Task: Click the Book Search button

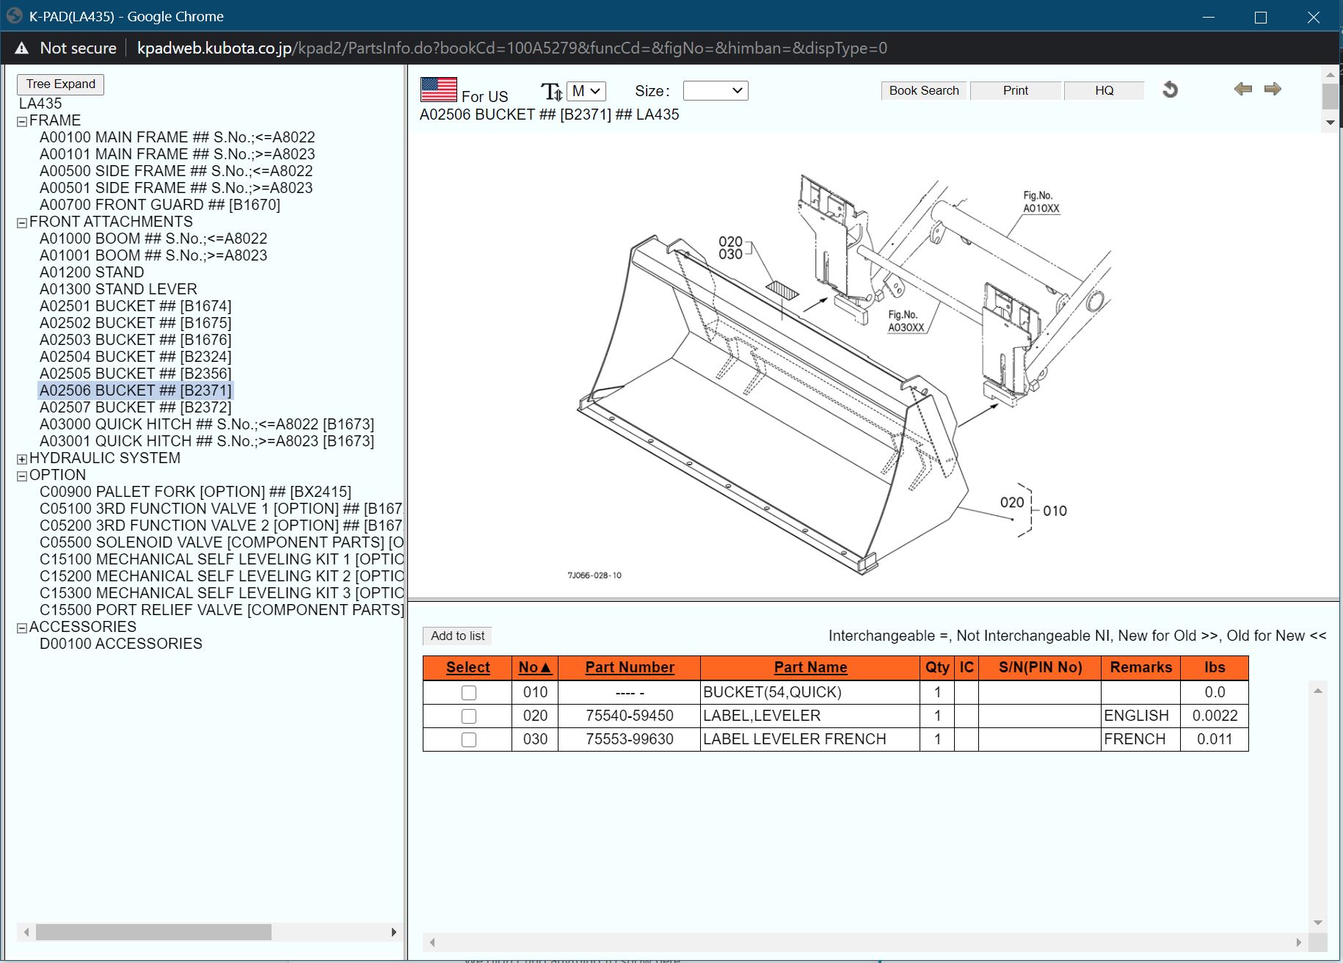Action: [x=924, y=90]
